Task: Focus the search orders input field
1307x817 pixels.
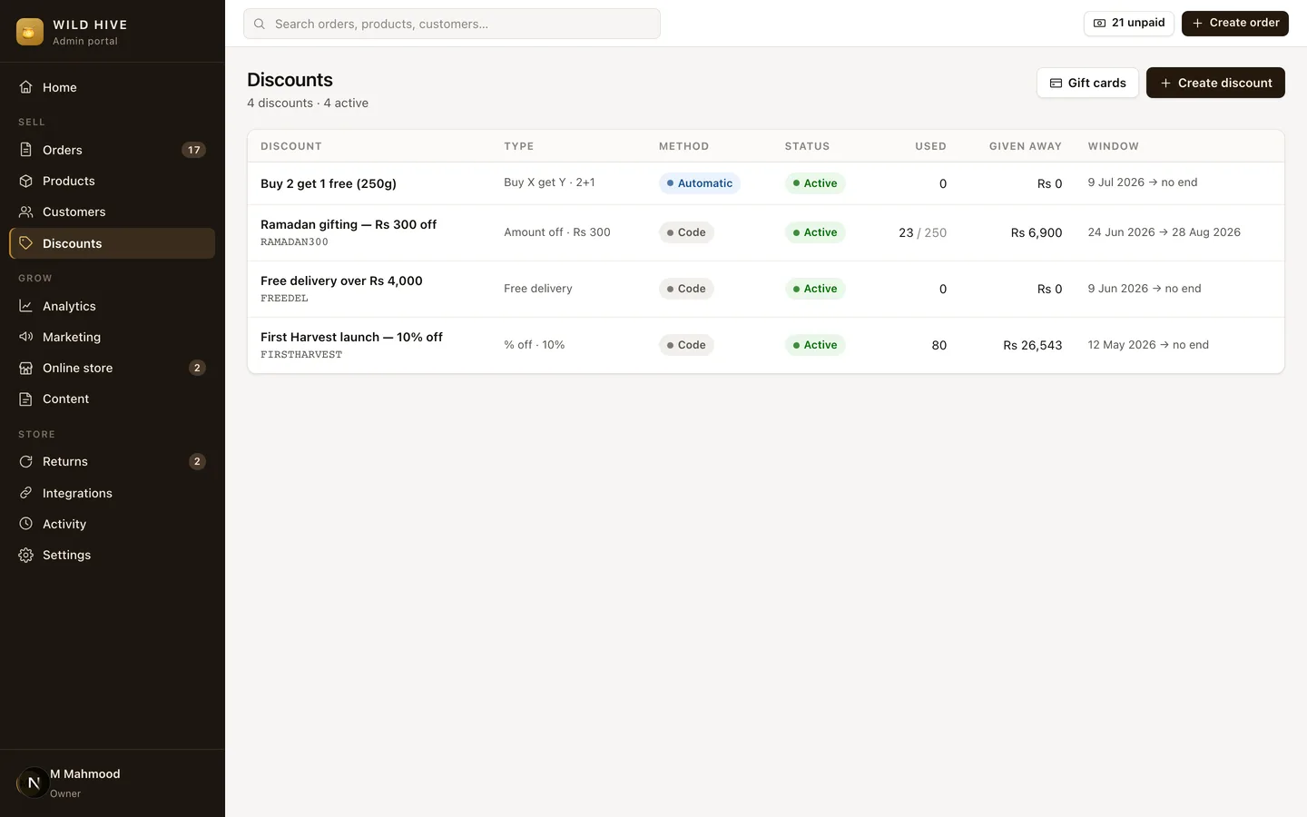Action: click(452, 24)
